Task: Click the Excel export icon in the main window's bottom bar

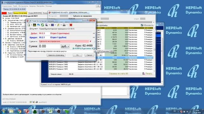Action: pos(31,102)
